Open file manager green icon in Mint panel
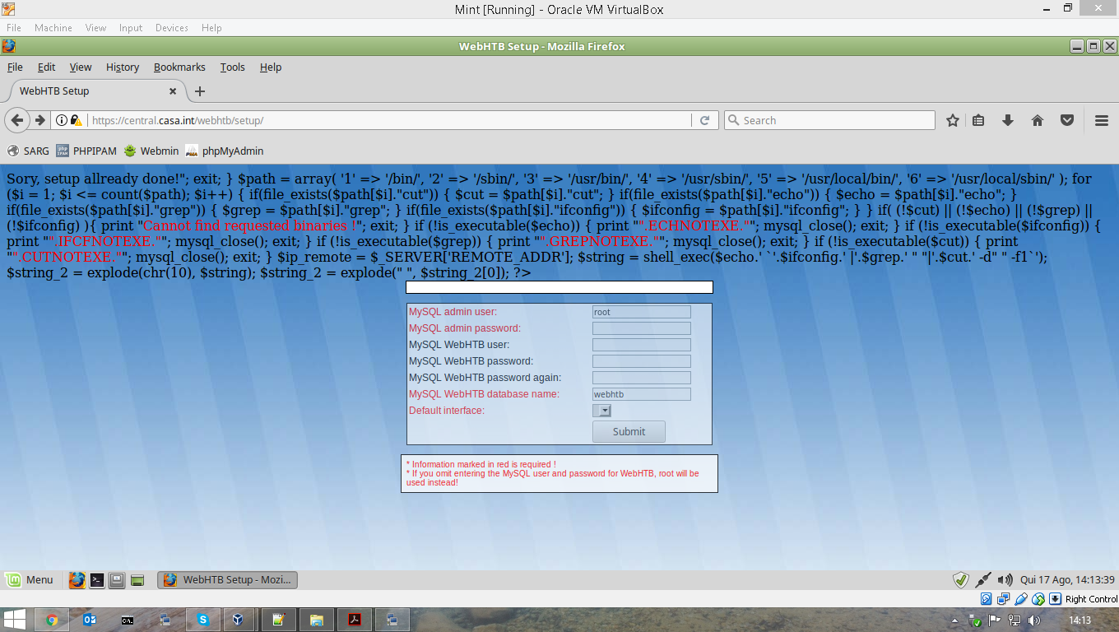 click(x=137, y=579)
